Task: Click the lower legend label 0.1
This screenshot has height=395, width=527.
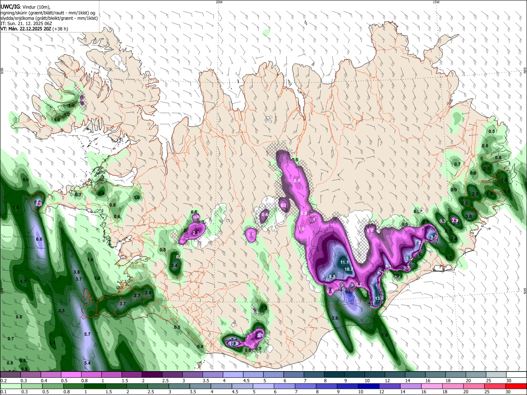Action: coord(4,392)
